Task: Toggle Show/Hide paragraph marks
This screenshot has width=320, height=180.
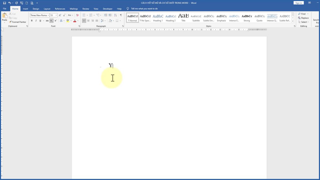Action: coord(121,15)
